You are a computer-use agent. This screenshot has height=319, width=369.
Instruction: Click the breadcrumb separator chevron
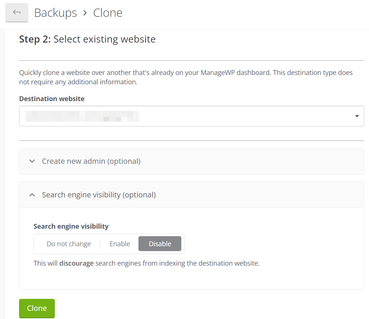tap(85, 13)
